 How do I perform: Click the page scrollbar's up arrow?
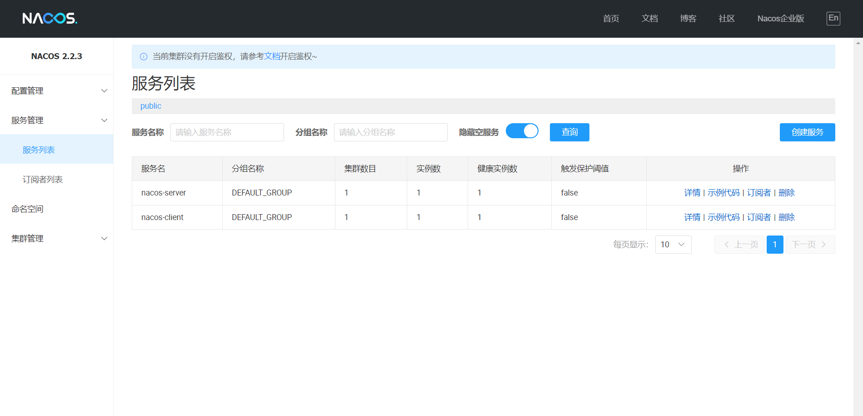pos(858,43)
